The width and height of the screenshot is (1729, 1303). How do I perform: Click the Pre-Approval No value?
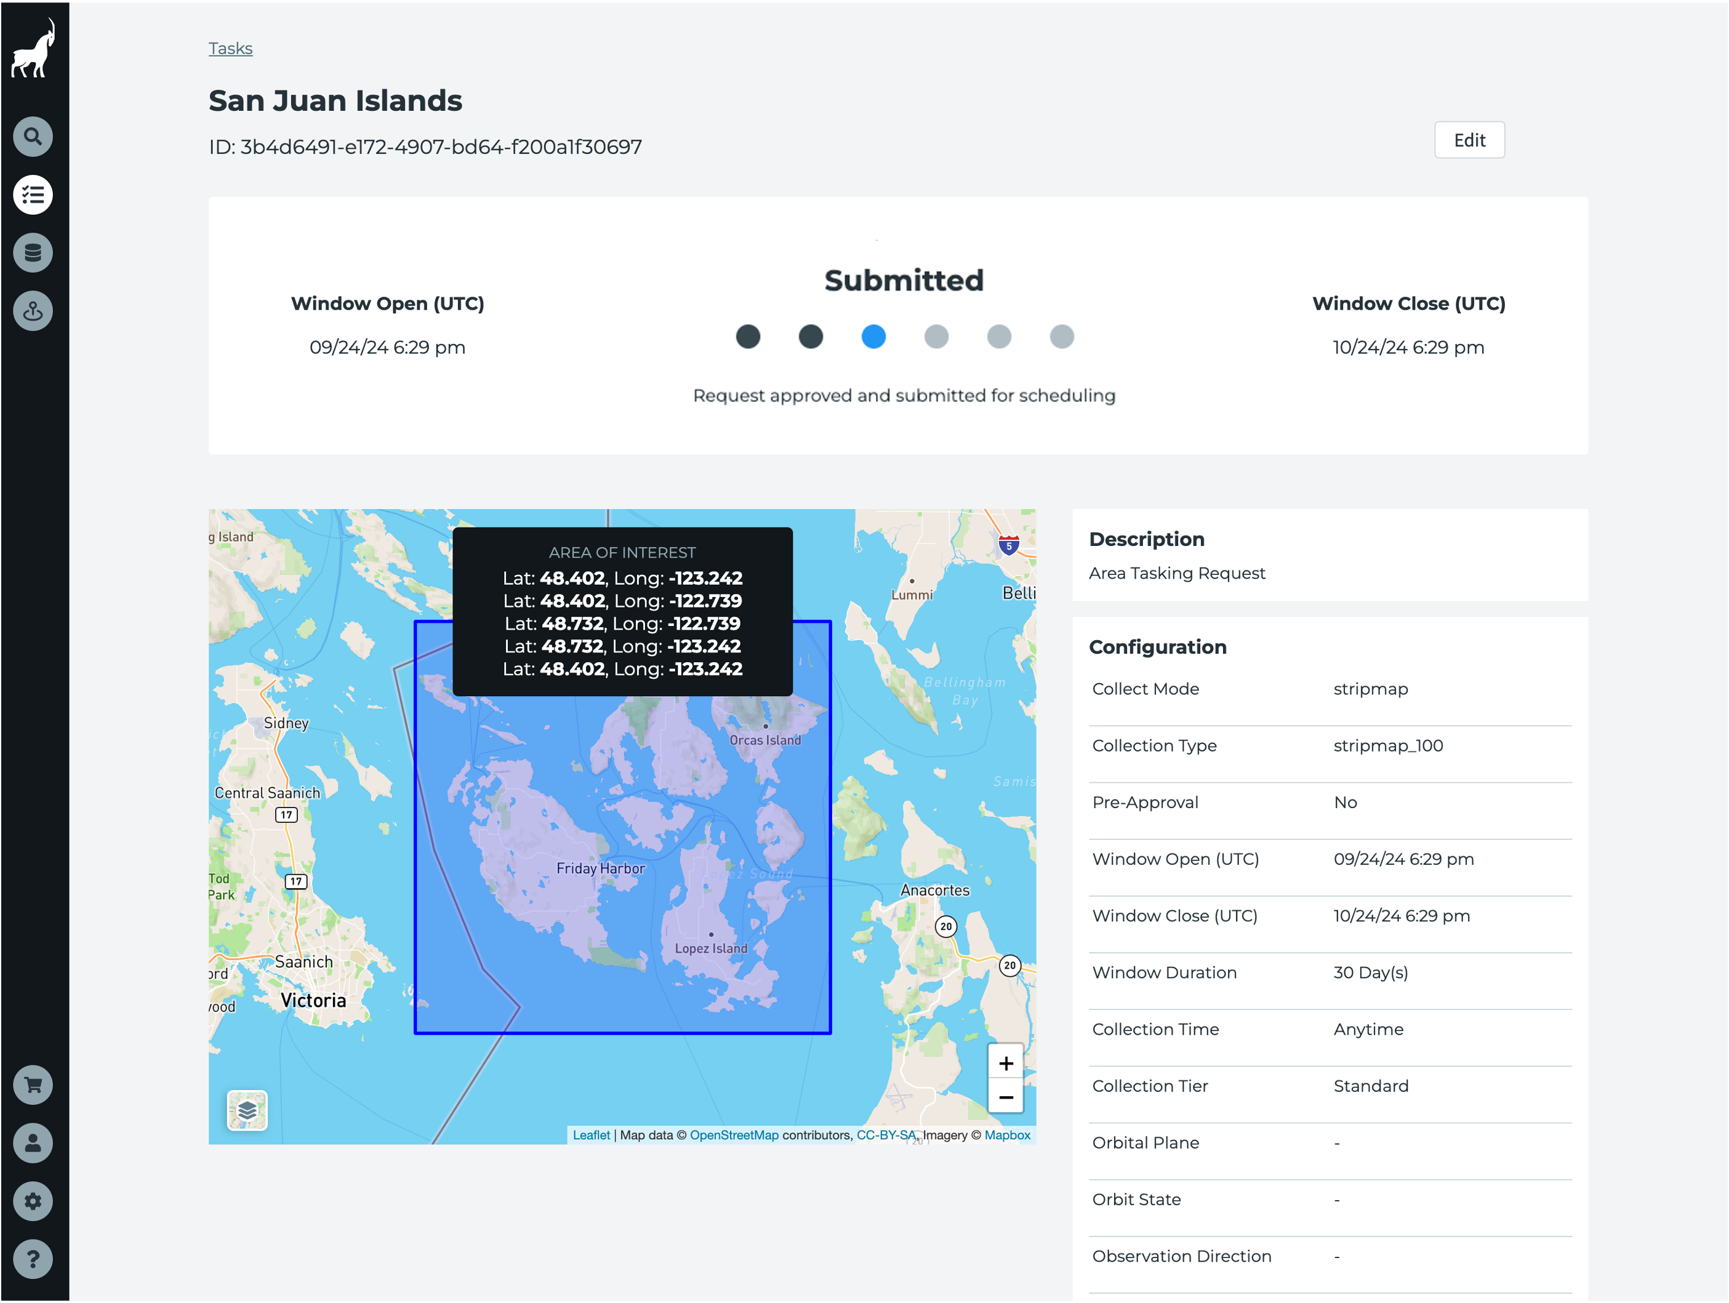tap(1345, 803)
